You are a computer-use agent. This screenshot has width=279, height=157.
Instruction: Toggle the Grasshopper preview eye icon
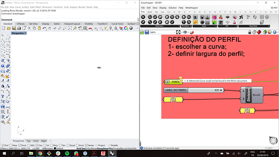point(185,32)
